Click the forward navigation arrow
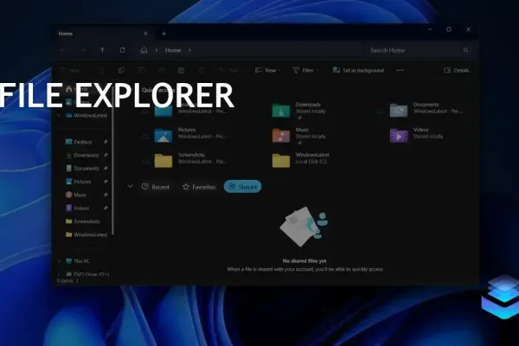519x346 pixels. [x=83, y=50]
